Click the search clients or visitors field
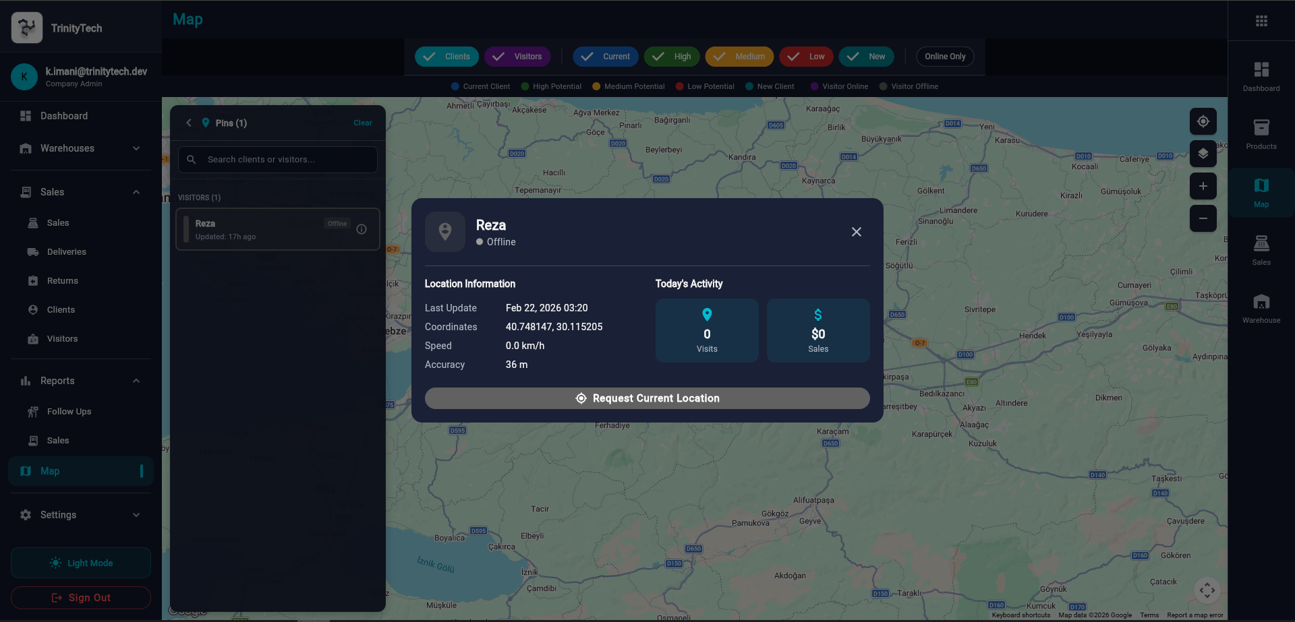Screen dimensions: 1295x622 point(277,159)
